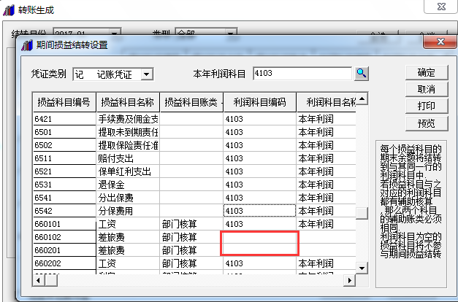Viewport: 458px width, 302px height.
Task: Open the 凭证类别 dropdown arrow
Action: (147, 74)
